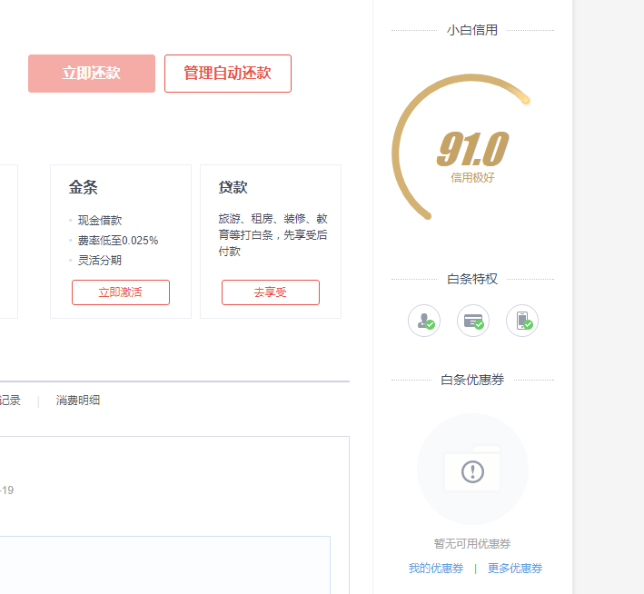Click the 贷款 description text
The height and width of the screenshot is (594, 644).
point(273,235)
